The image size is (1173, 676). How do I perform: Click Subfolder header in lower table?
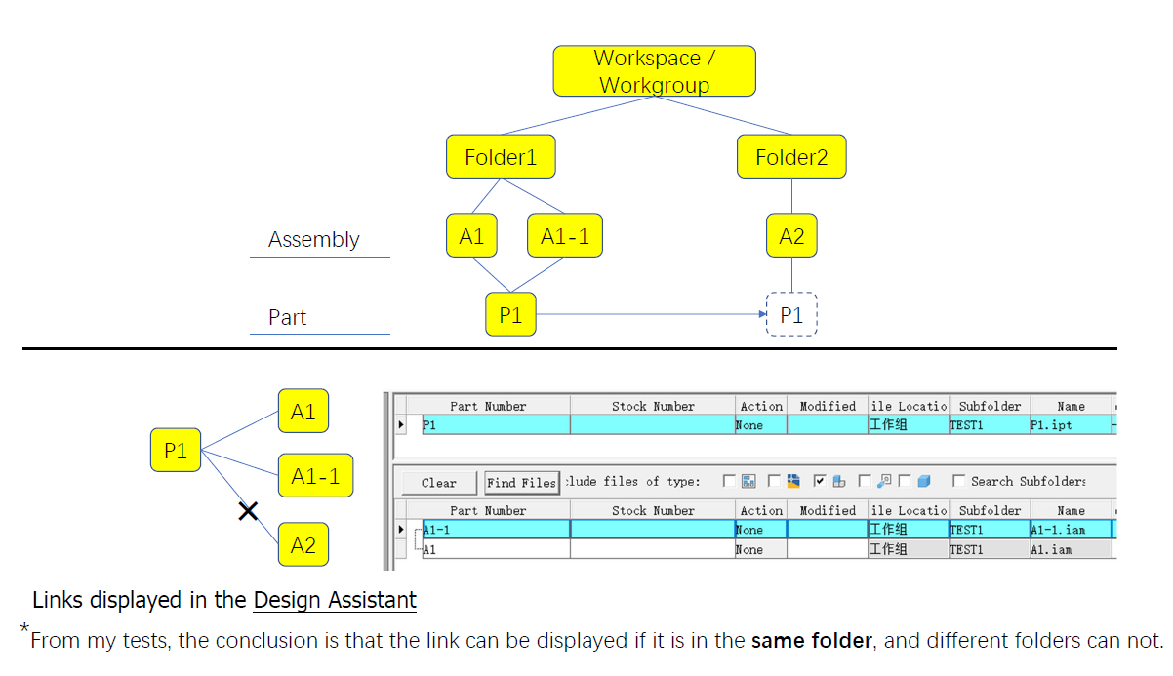pos(988,510)
